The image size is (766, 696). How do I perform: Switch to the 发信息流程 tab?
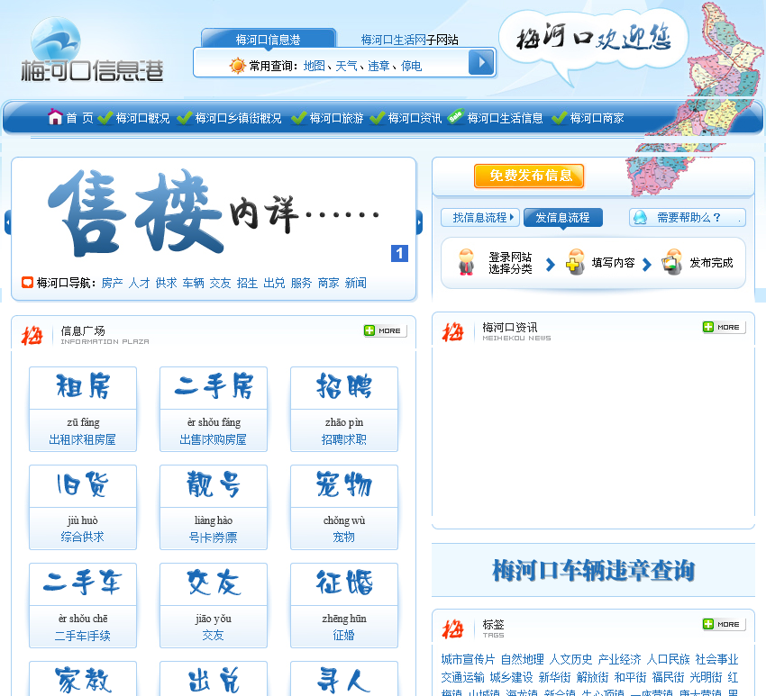click(562, 217)
